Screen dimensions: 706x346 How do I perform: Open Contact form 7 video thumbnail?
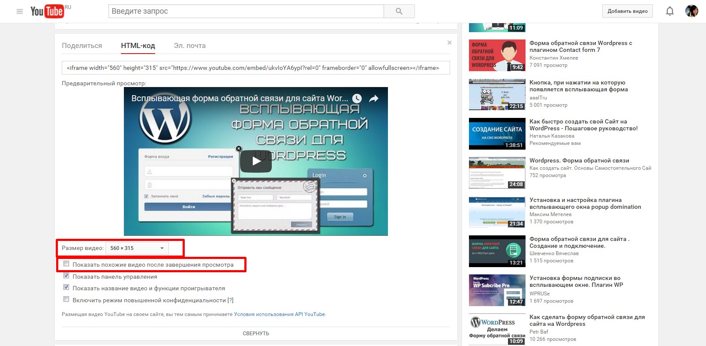(x=497, y=55)
